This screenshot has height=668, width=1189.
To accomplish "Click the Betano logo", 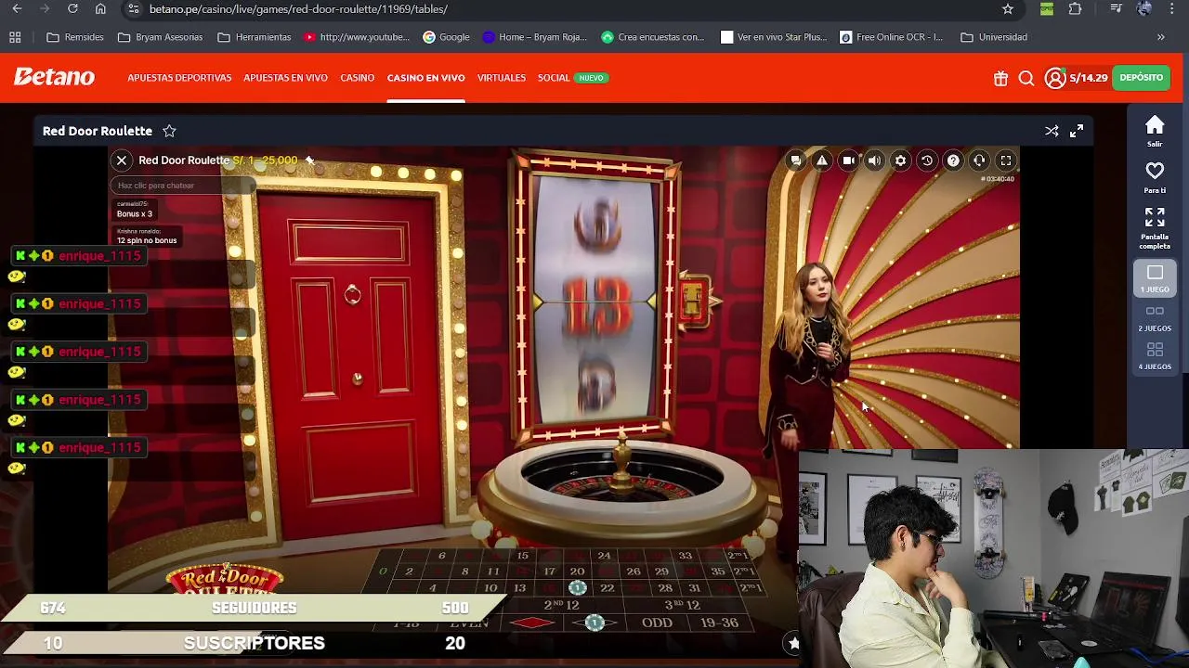I will coord(54,77).
